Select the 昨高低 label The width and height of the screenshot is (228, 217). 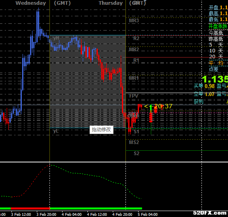coord(216,39)
